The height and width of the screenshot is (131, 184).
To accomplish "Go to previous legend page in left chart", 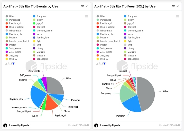I will pos(6,64).
